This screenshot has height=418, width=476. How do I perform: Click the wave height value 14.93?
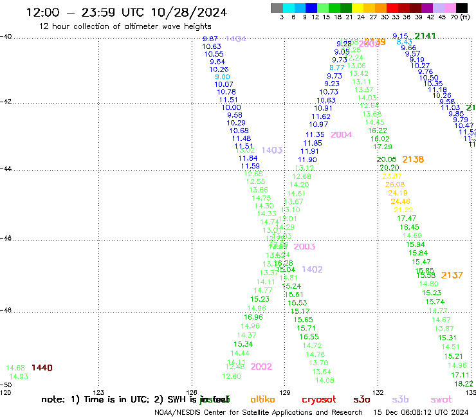[19, 376]
